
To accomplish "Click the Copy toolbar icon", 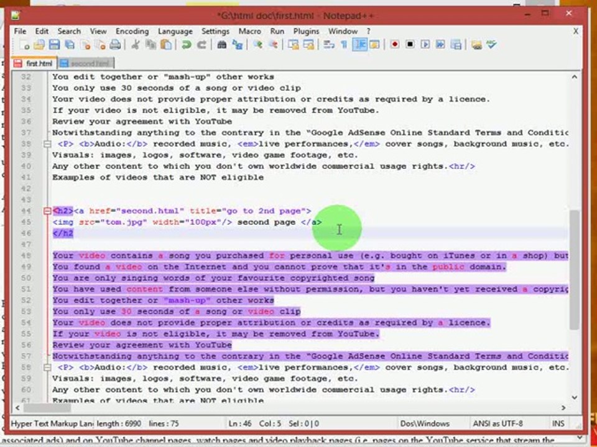I will click(x=150, y=45).
